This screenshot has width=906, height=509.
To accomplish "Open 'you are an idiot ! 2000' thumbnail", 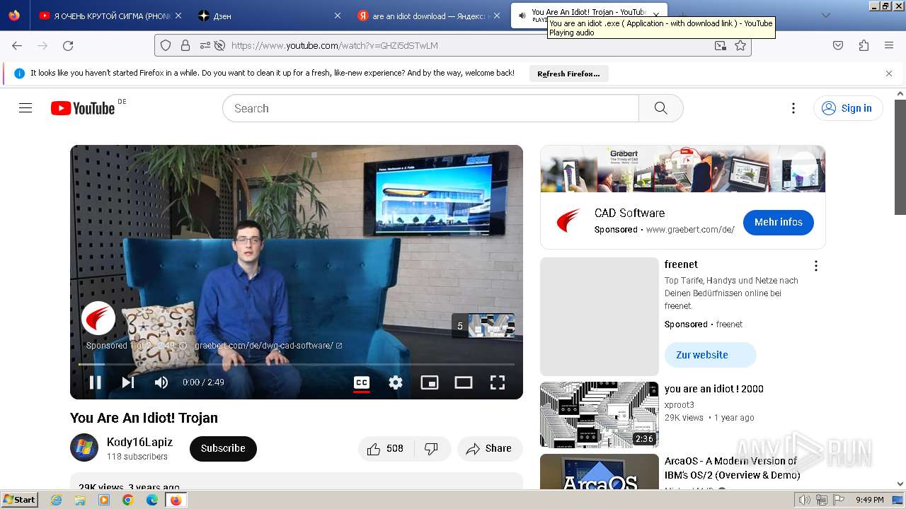I will tap(600, 415).
